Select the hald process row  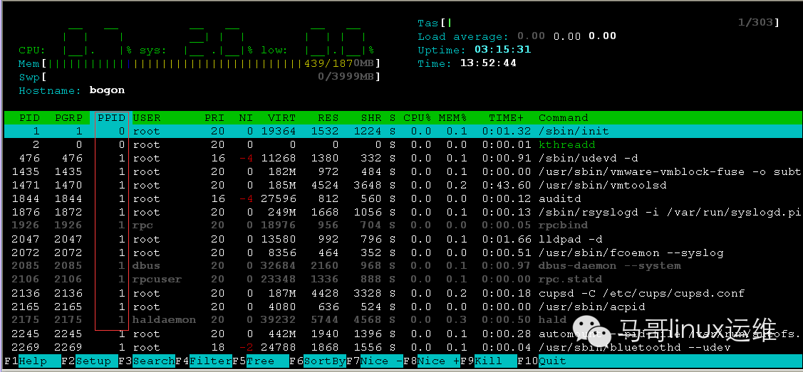click(x=403, y=320)
